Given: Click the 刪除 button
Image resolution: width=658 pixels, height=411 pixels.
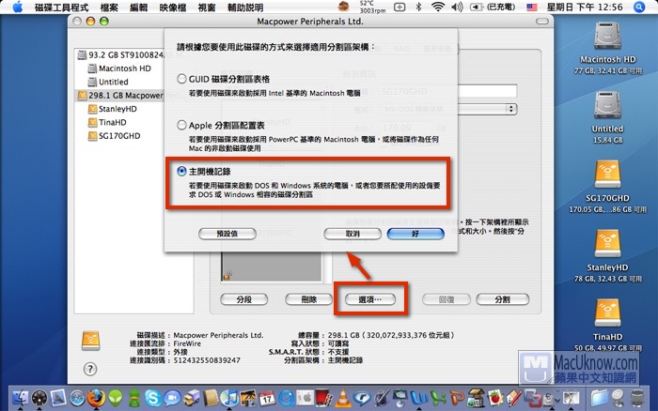Looking at the screenshot, I should (309, 299).
